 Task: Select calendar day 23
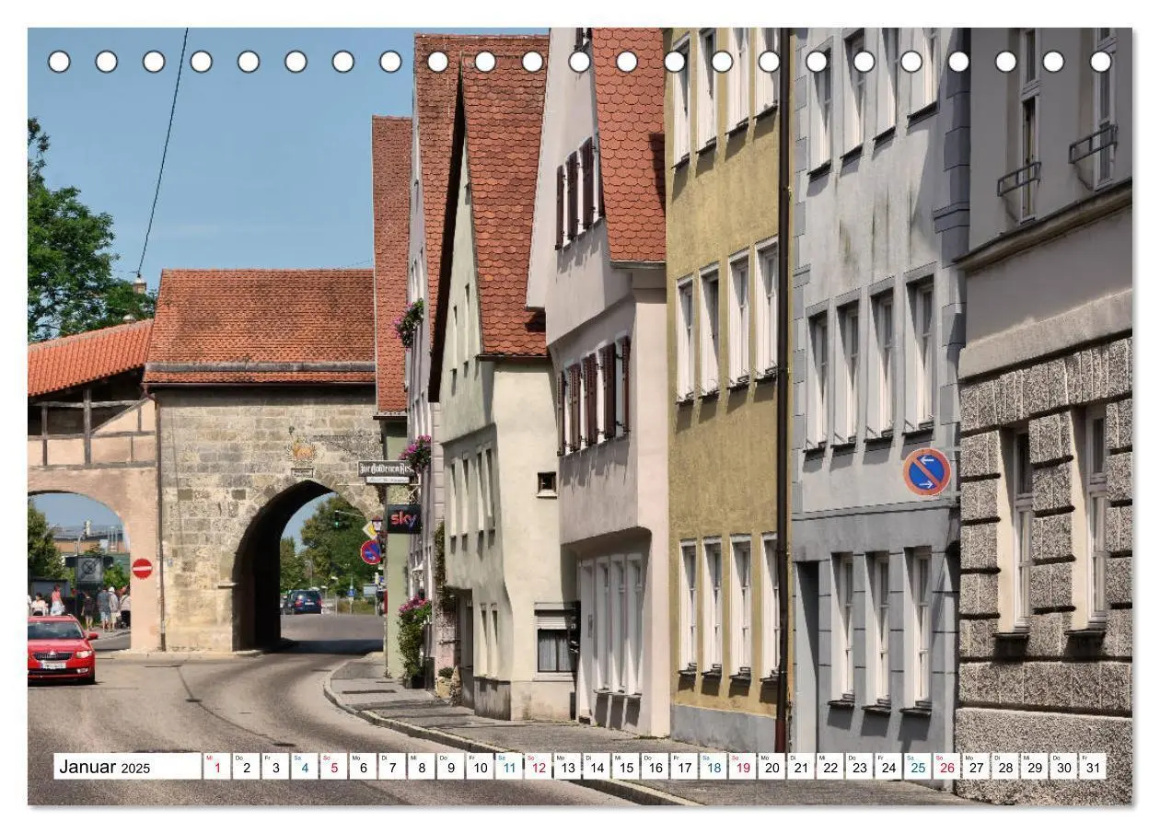(860, 766)
